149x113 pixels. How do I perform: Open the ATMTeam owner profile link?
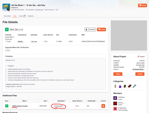pos(121,97)
